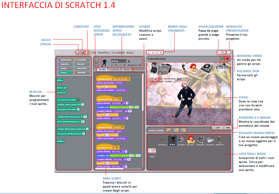Open the Aiuto menu
279x194 pixels.
point(130,53)
